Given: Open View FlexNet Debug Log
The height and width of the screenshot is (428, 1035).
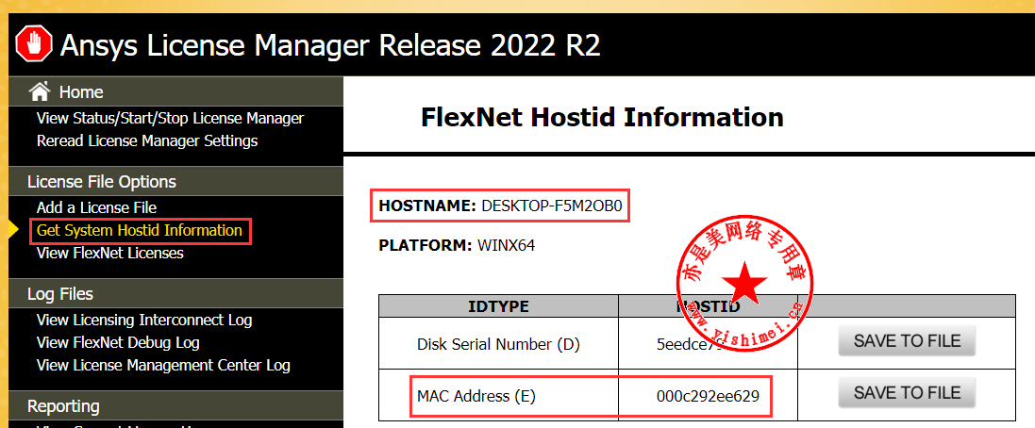Looking at the screenshot, I should pyautogui.click(x=118, y=343).
